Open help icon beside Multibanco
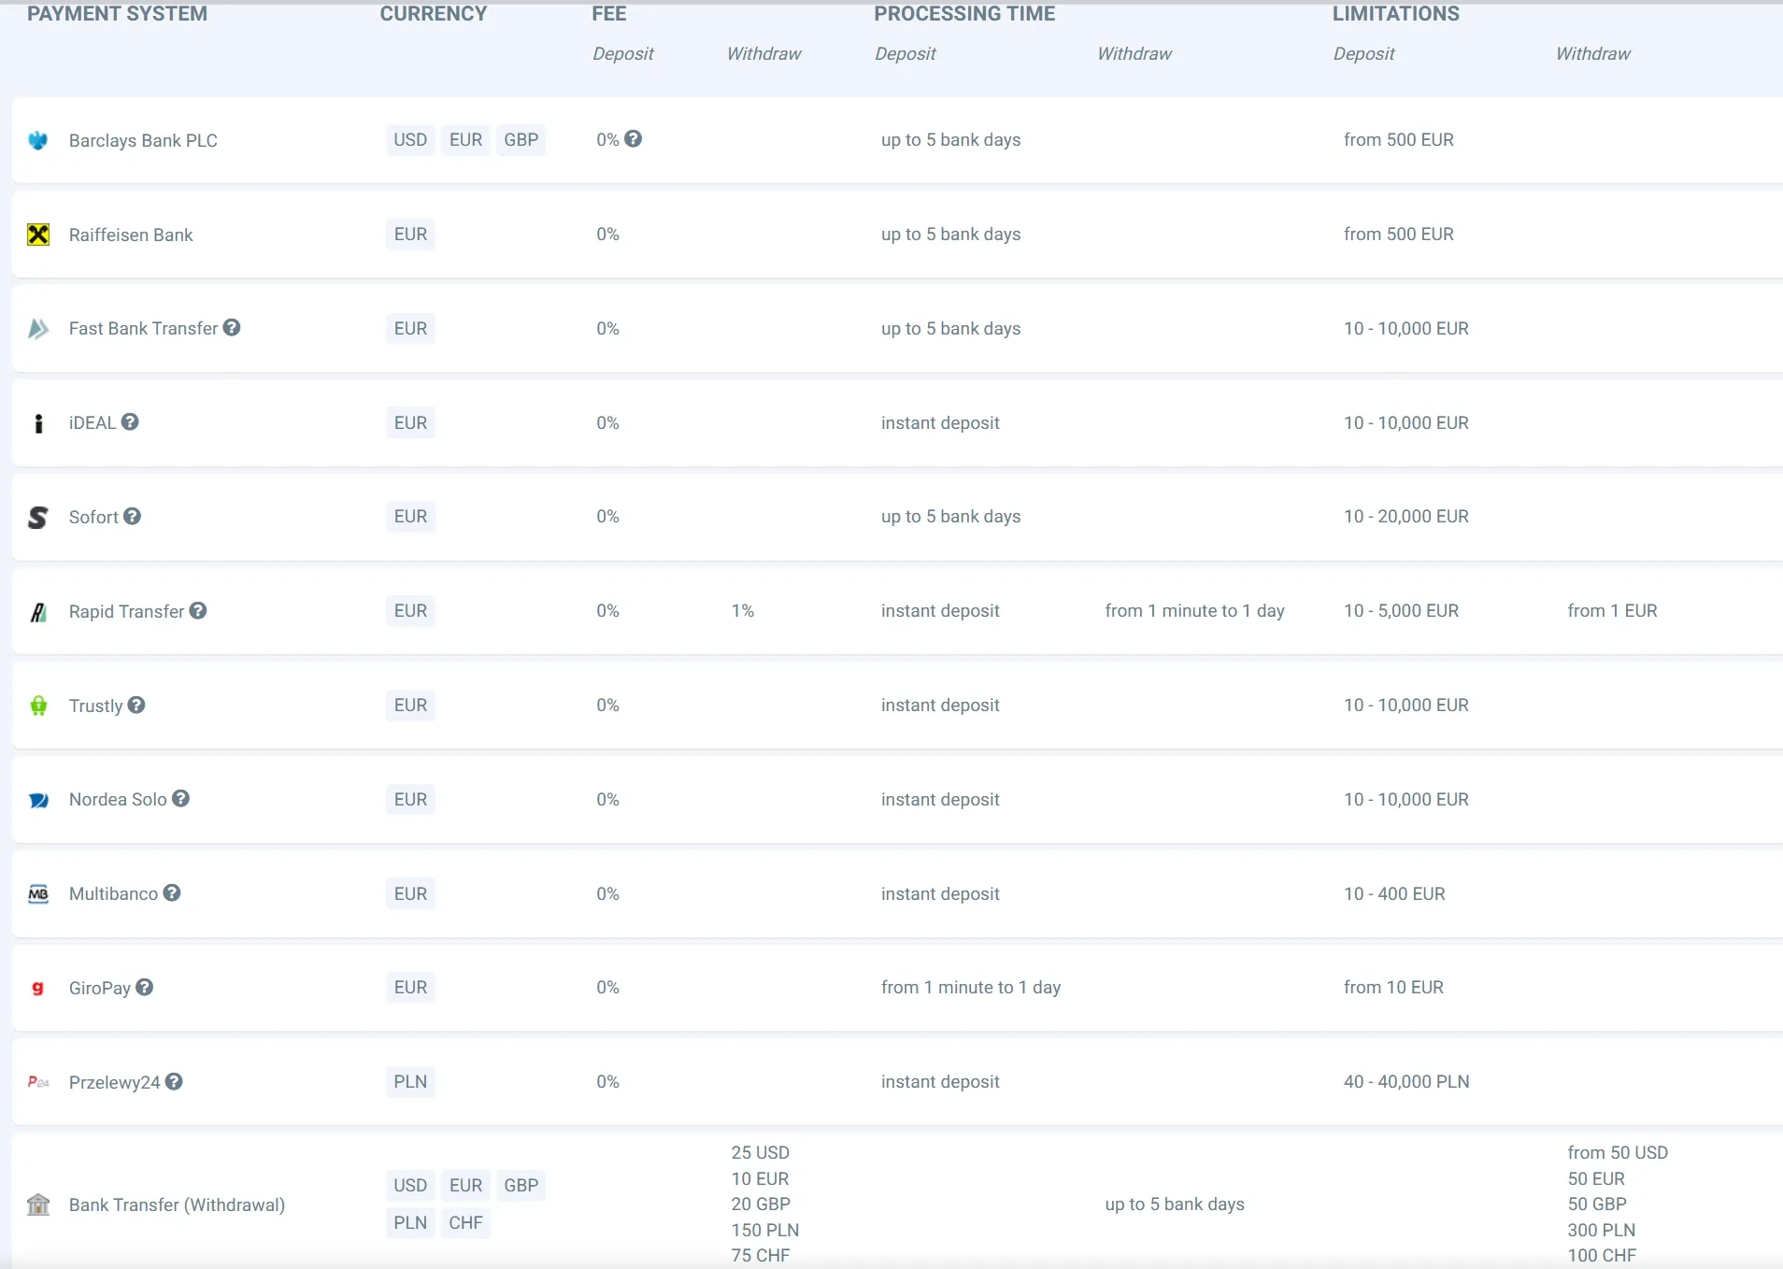The height and width of the screenshot is (1269, 1783). pos(172,892)
